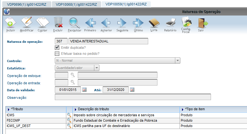
Task: Click the 01/01/2015 date field
Action: (68, 90)
